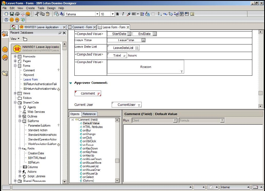The height and width of the screenshot is (191, 265).
Task: Expand the Agents tree node
Action: click(20, 107)
